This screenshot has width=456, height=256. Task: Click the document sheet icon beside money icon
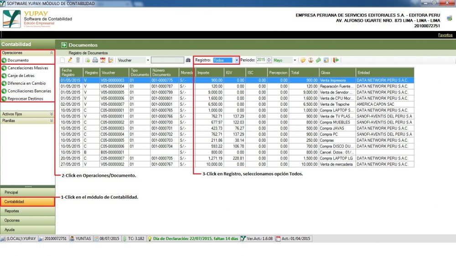click(326, 60)
